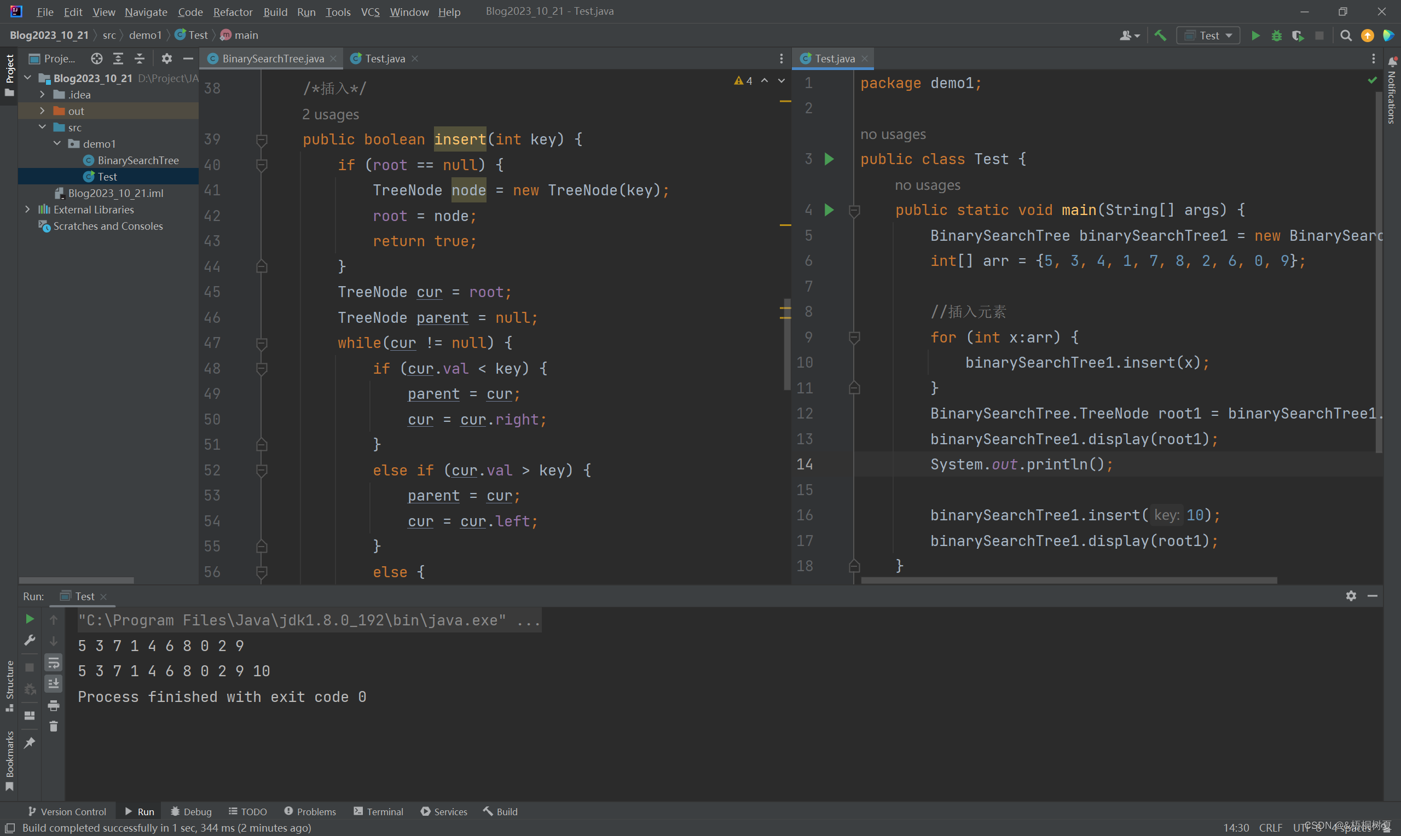
Task: Toggle soft-wrap in Run console
Action: click(54, 663)
